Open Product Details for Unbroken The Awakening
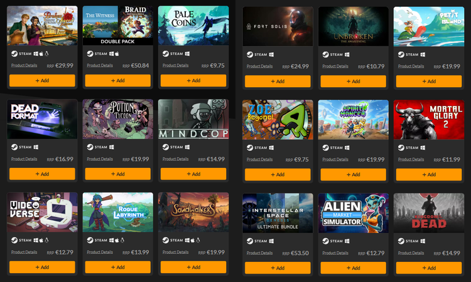This screenshot has width=471, height=282. pos(335,66)
